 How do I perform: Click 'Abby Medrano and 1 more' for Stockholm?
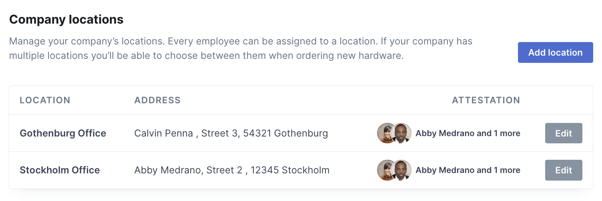click(x=468, y=170)
